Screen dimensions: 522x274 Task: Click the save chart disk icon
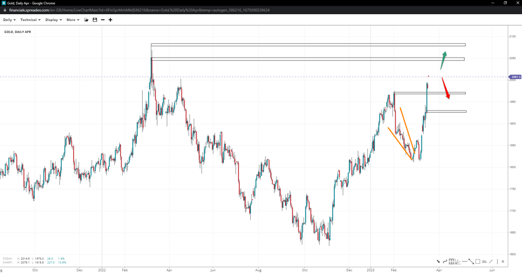pyautogui.click(x=95, y=20)
